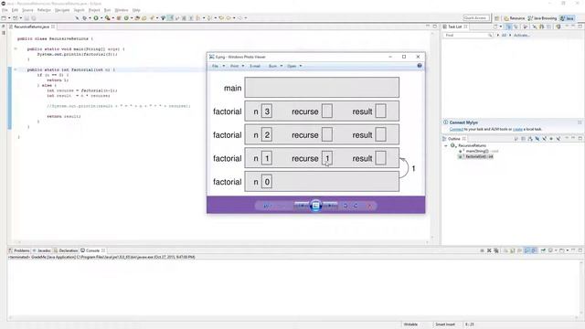The image size is (585, 329).
Task: Switch to the Java Browsing perspective
Action: point(542,18)
